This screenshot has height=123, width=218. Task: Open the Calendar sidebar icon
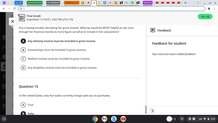[4, 86]
